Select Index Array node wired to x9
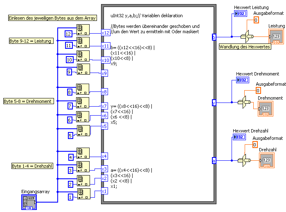The height and width of the screenshot is (212, 286). tap(83, 69)
